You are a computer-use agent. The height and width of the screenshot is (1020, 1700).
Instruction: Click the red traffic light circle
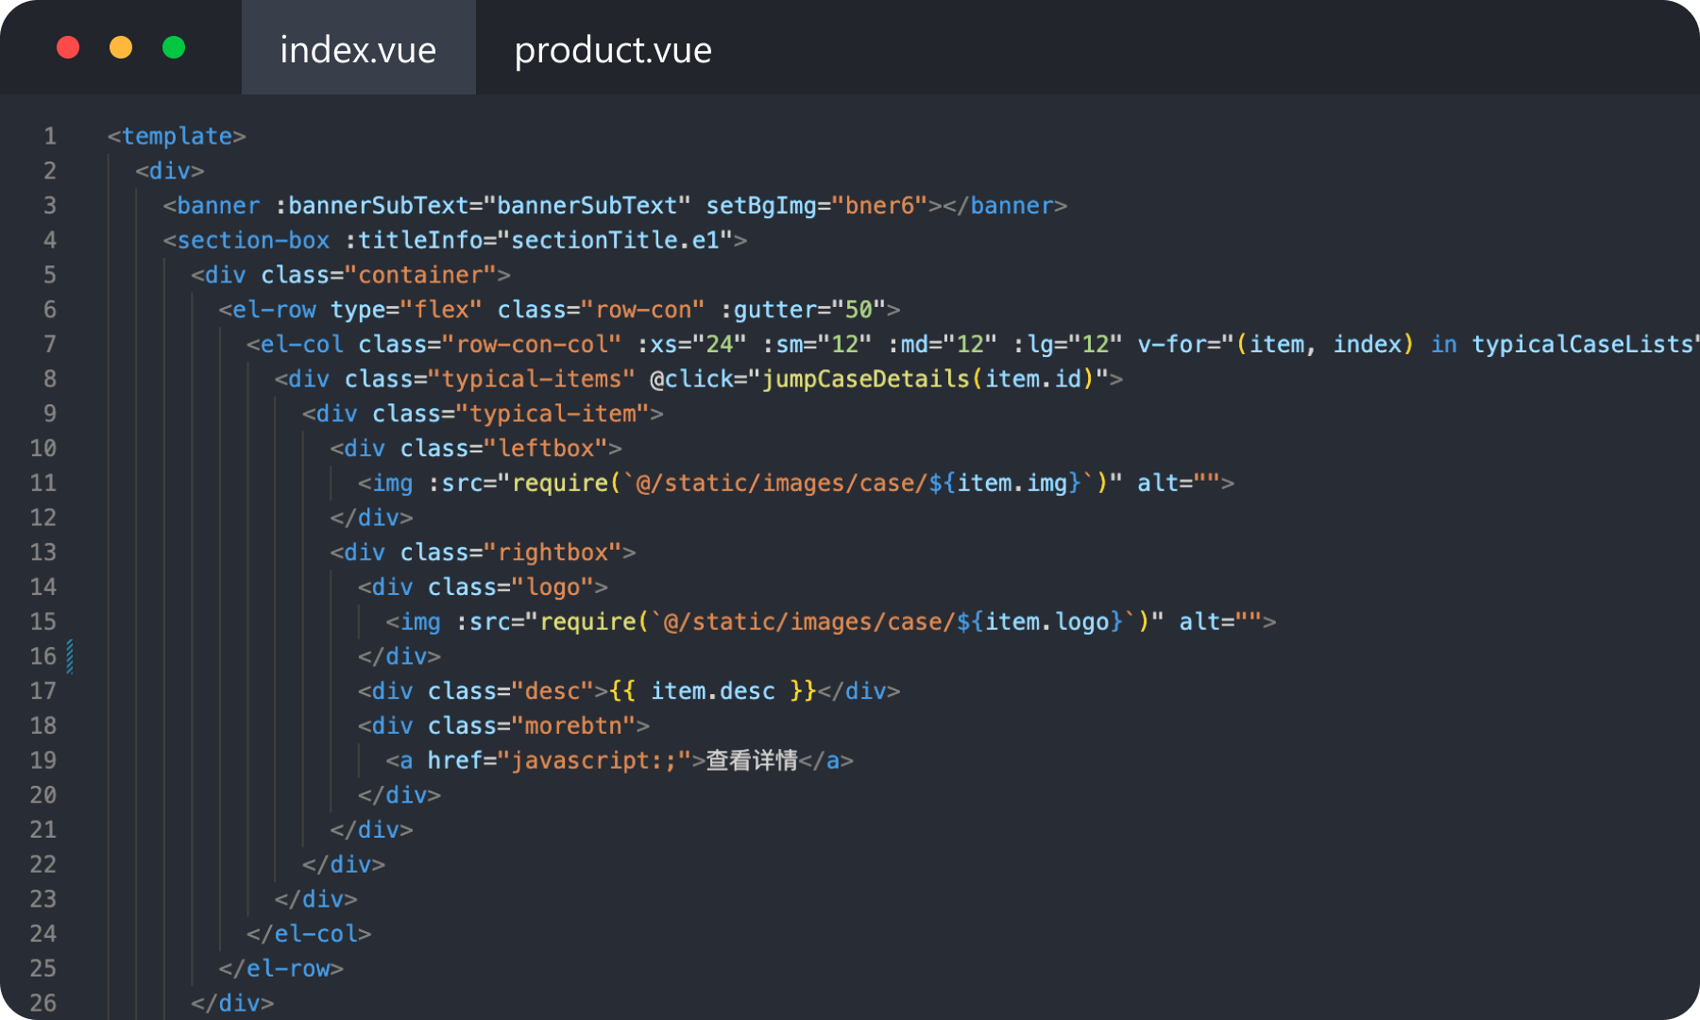pos(67,47)
